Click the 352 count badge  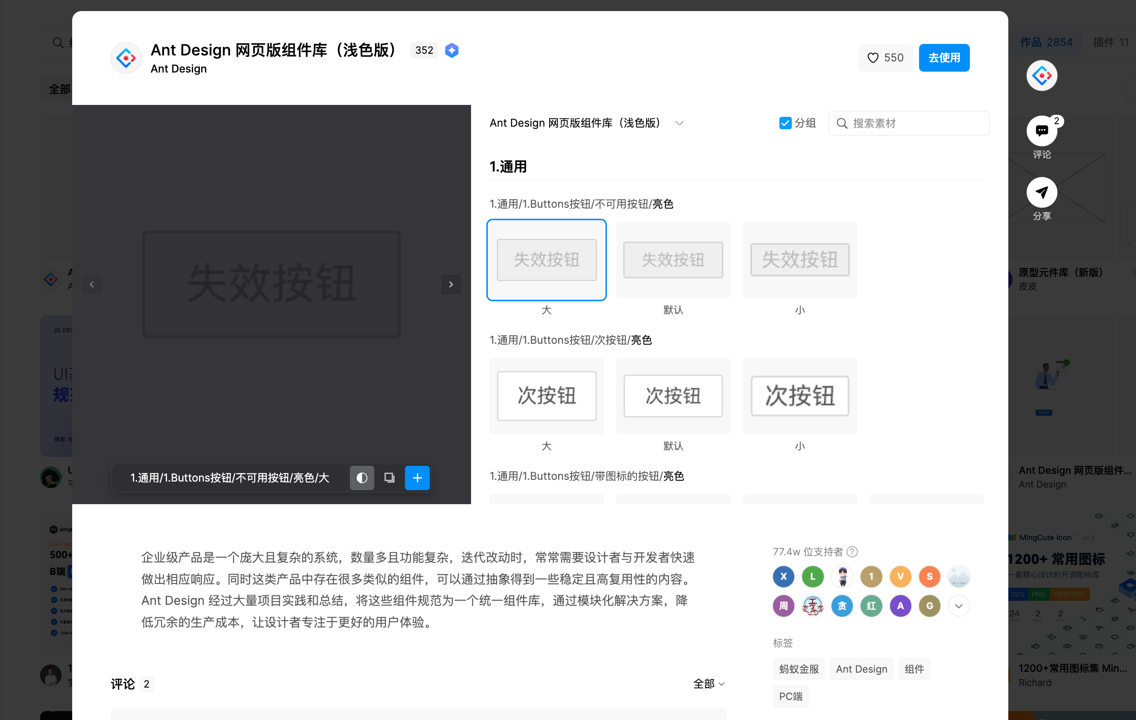pyautogui.click(x=424, y=50)
